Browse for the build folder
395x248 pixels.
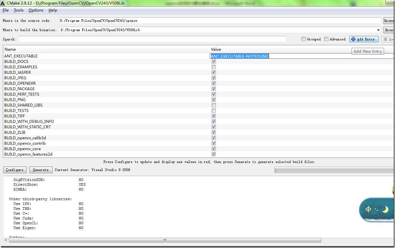(x=389, y=30)
